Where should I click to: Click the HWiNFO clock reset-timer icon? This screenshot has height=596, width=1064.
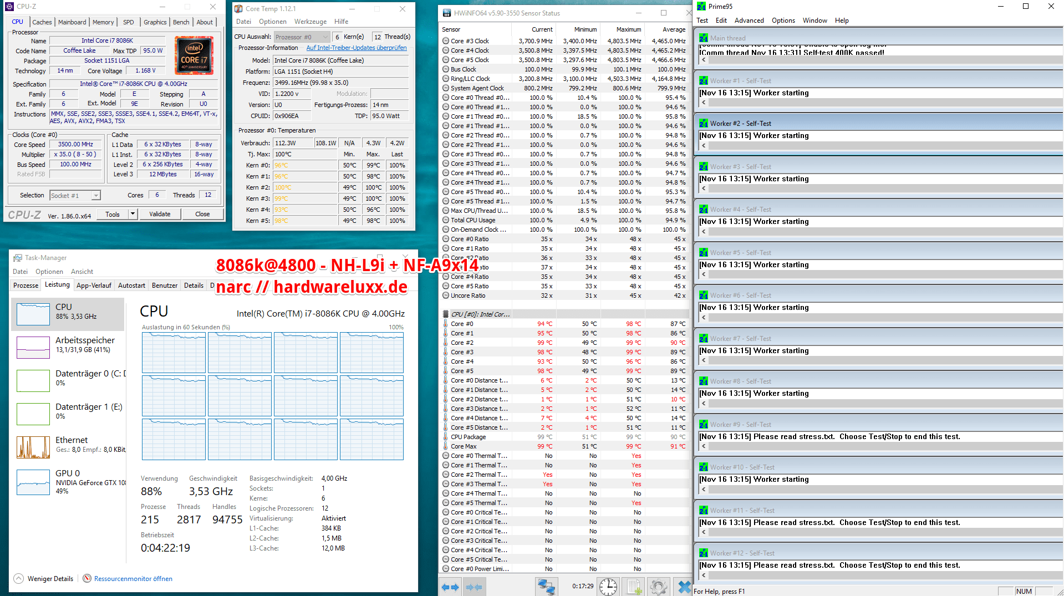coord(608,587)
